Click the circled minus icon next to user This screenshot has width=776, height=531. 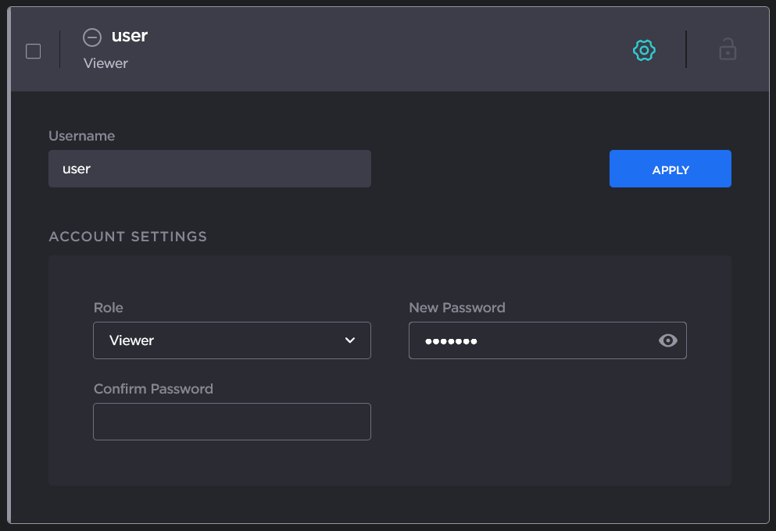[x=92, y=37]
